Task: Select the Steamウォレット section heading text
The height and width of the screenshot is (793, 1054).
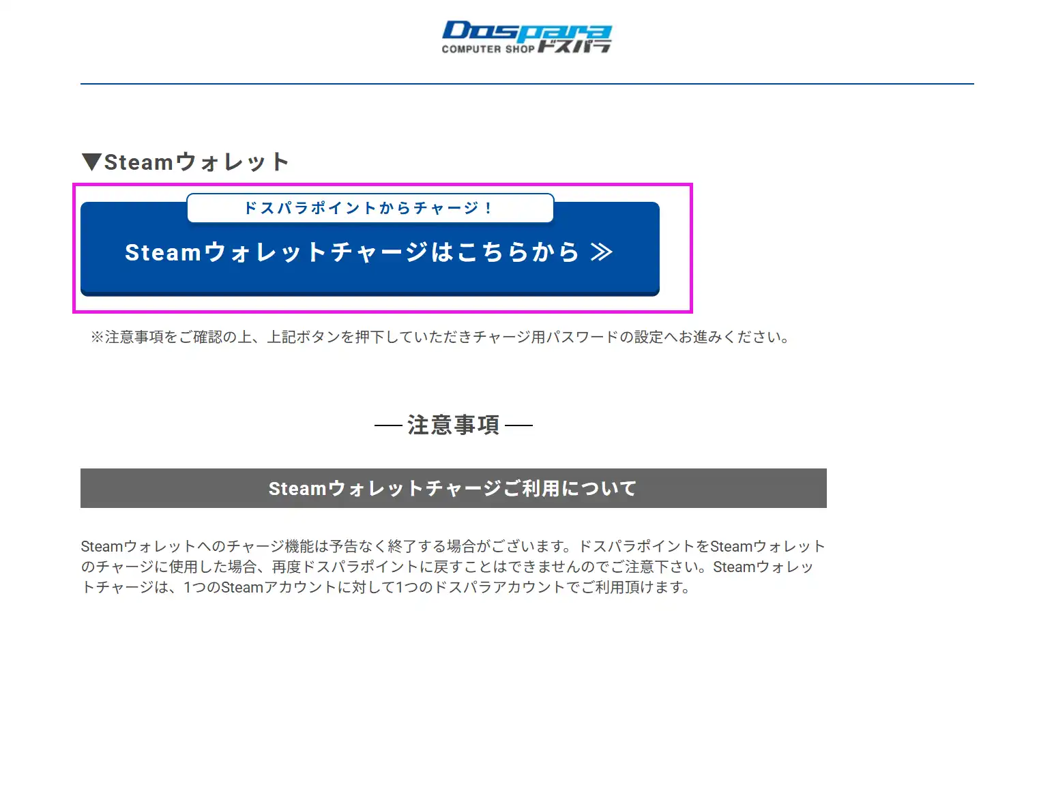Action: click(x=196, y=162)
